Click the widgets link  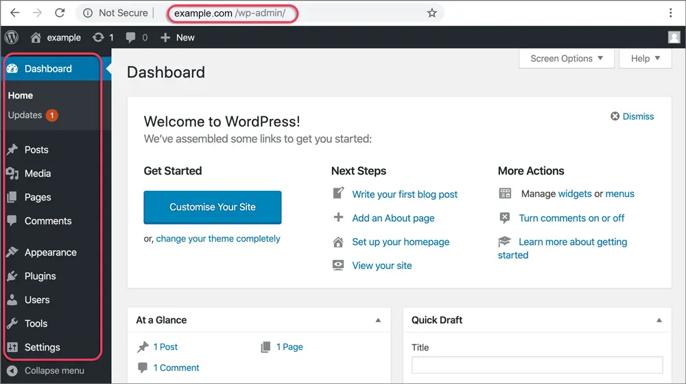click(x=575, y=194)
